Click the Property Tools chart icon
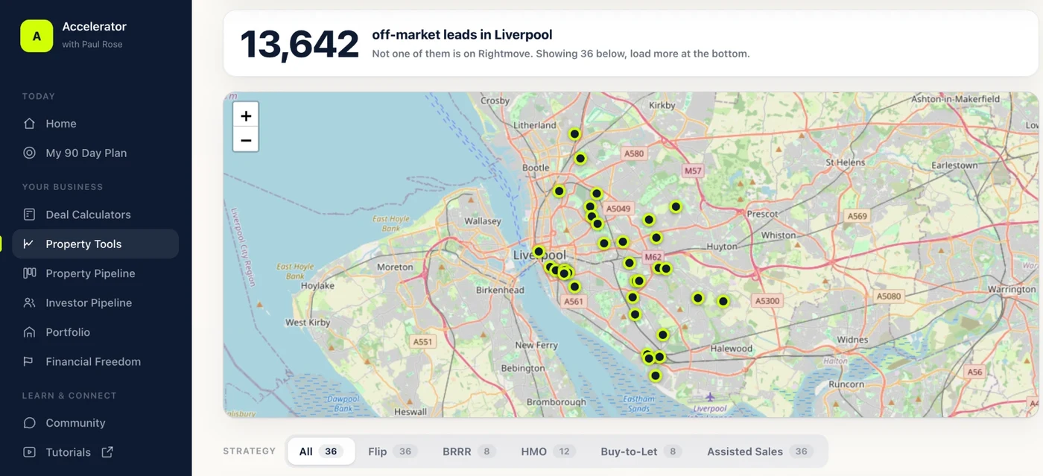This screenshot has height=476, width=1043. pyautogui.click(x=29, y=244)
